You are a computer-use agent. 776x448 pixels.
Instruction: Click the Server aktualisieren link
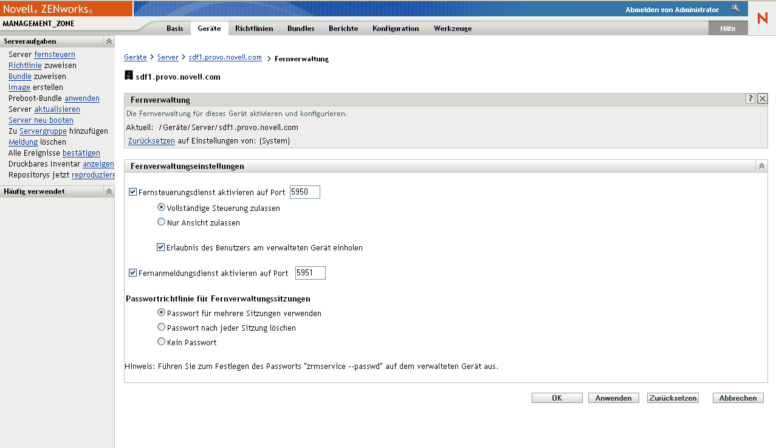[x=57, y=109]
